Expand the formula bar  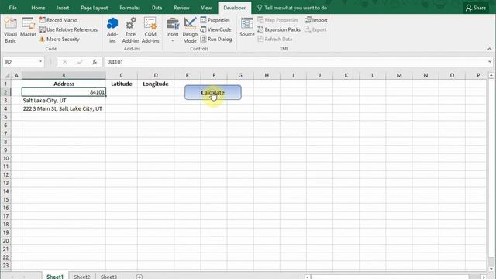[490, 62]
